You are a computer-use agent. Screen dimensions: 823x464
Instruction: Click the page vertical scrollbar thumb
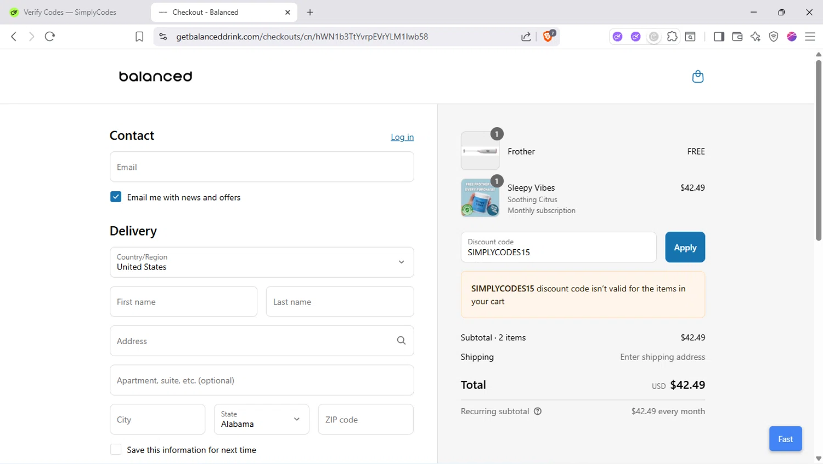[819, 149]
